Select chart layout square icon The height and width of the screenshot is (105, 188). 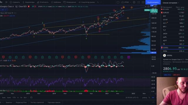click(118, 2)
